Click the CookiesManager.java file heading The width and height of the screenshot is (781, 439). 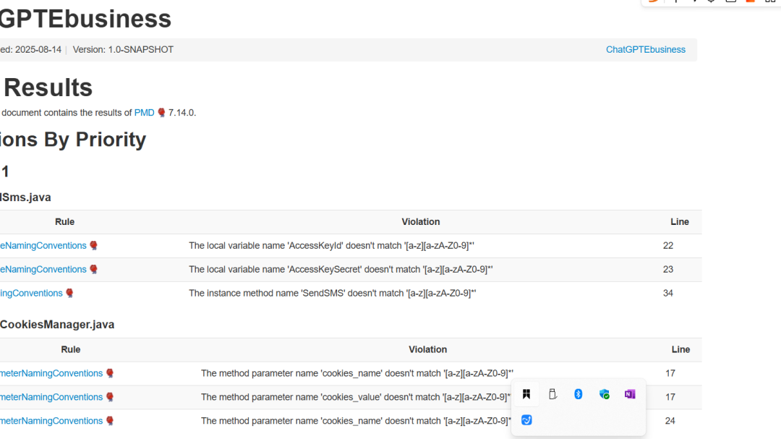pos(57,325)
